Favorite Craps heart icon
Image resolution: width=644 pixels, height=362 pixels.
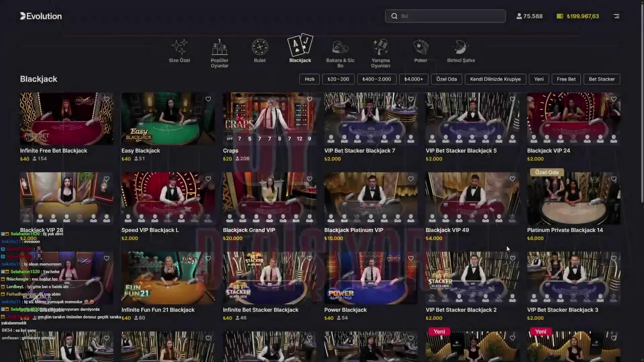pos(309,99)
